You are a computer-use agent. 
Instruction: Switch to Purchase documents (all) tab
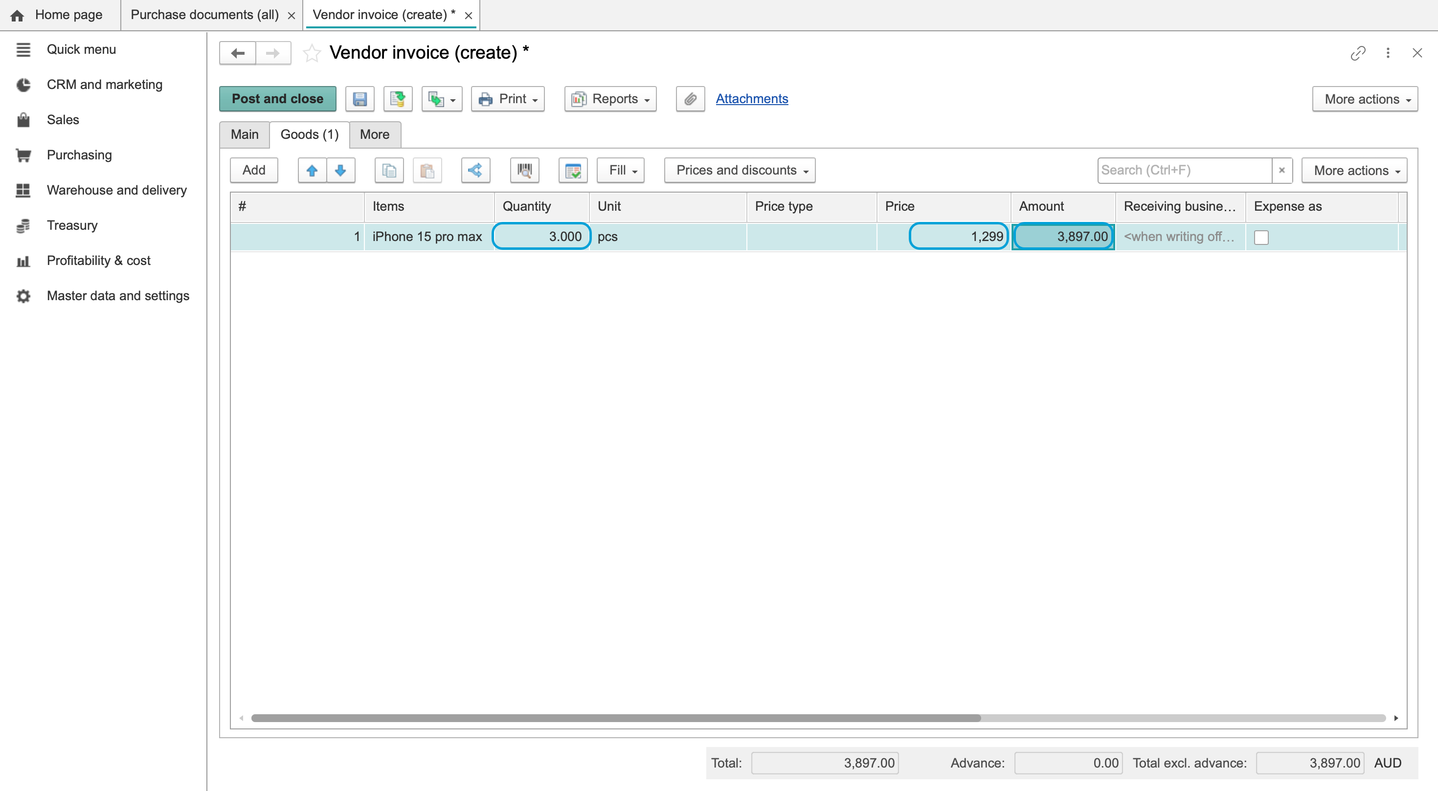pyautogui.click(x=204, y=15)
